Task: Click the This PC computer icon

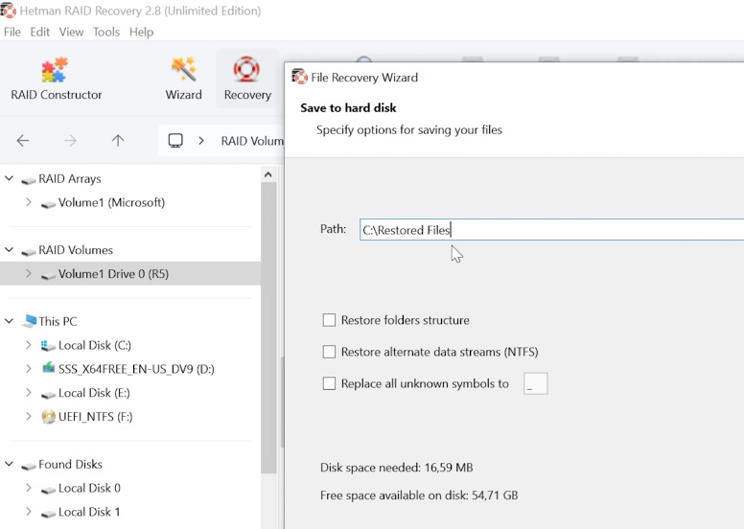Action: coord(29,321)
